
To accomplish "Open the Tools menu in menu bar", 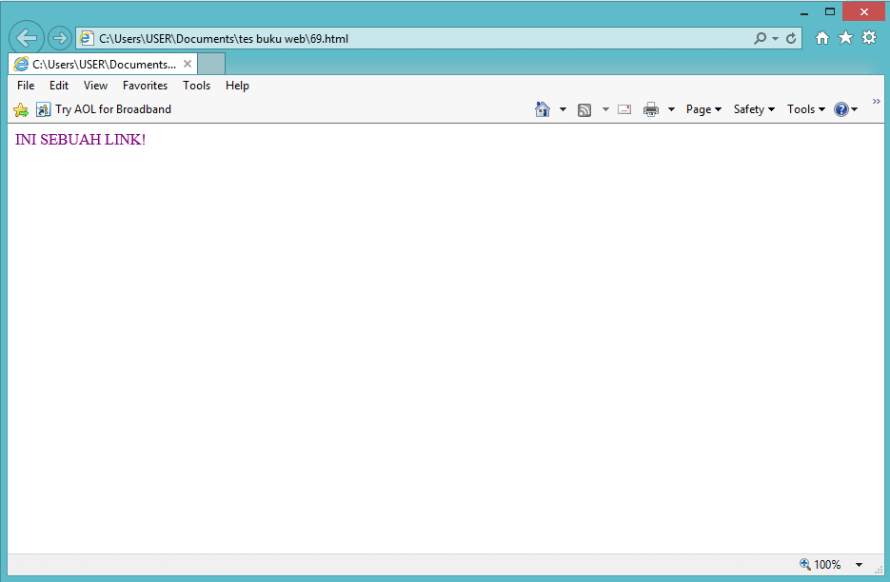I will click(x=196, y=86).
